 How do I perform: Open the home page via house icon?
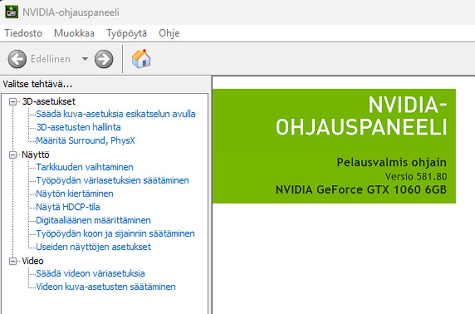pyautogui.click(x=141, y=58)
